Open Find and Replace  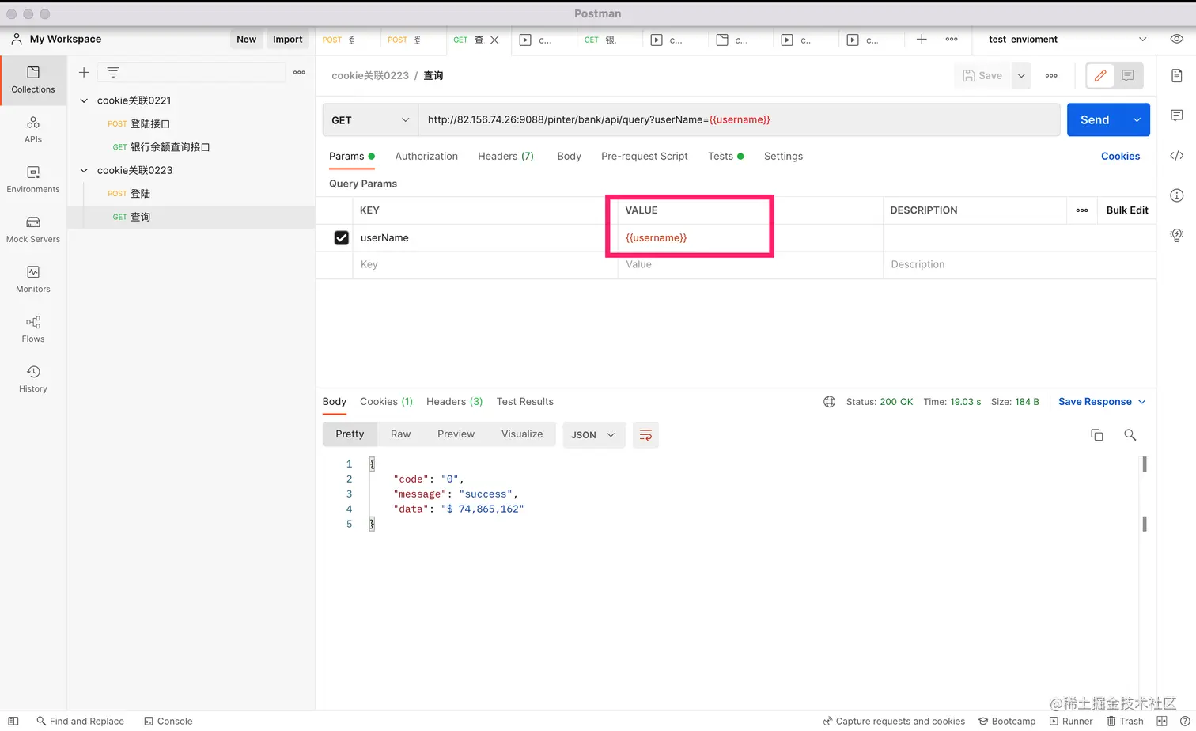81,722
